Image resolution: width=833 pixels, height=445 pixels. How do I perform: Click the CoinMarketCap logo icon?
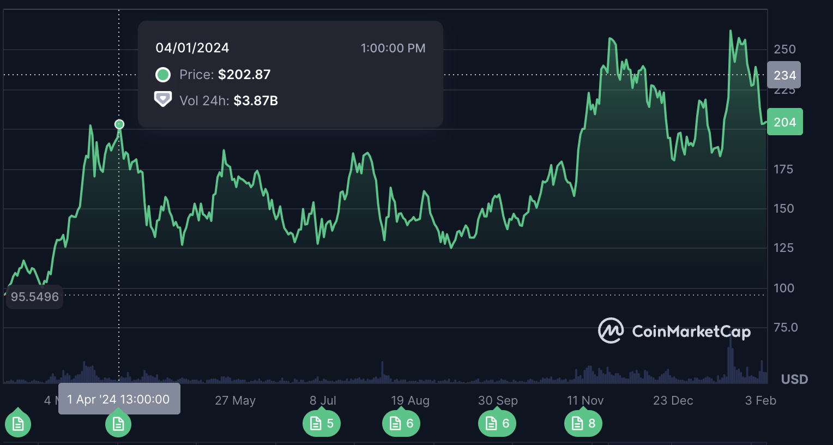611,330
